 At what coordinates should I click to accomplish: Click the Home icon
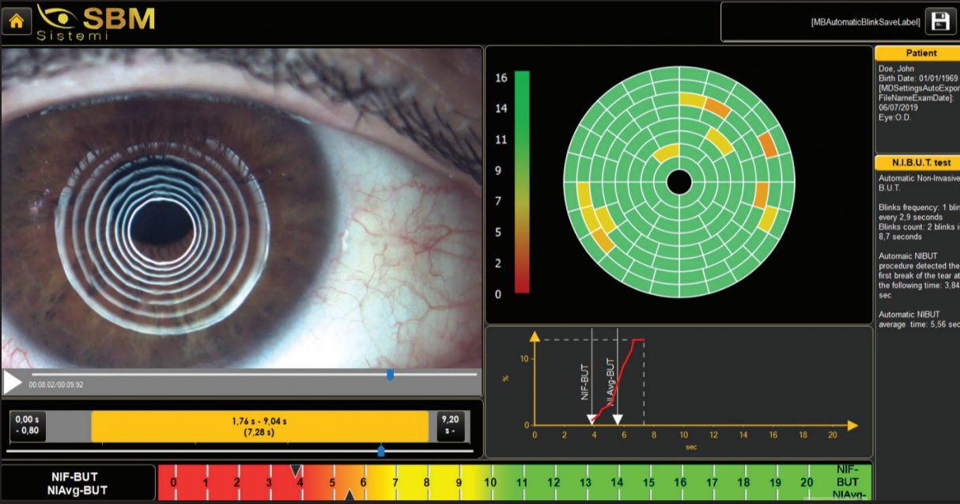click(x=16, y=21)
